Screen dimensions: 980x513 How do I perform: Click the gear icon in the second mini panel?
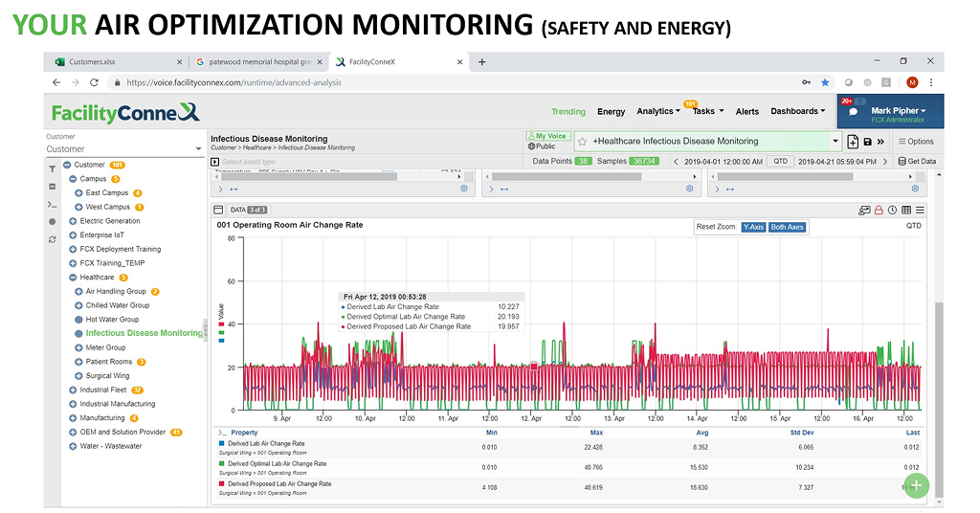click(x=689, y=189)
